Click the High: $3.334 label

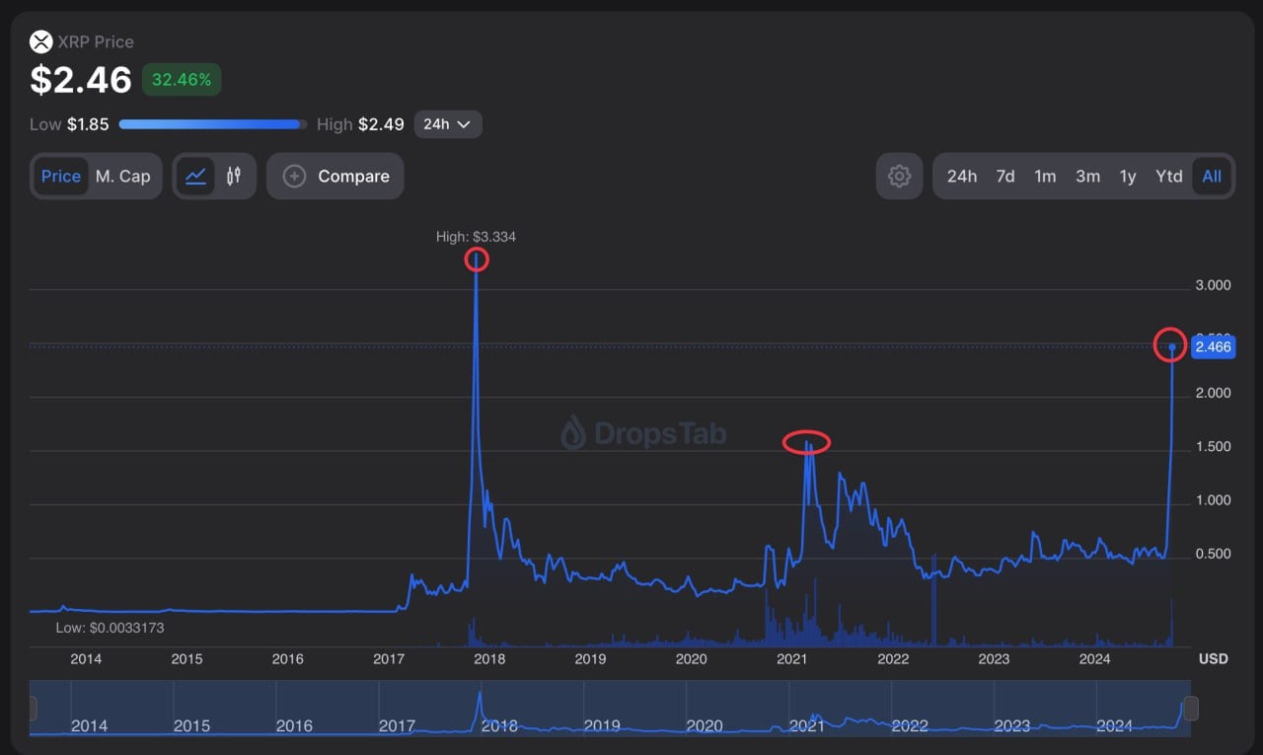pyautogui.click(x=476, y=237)
